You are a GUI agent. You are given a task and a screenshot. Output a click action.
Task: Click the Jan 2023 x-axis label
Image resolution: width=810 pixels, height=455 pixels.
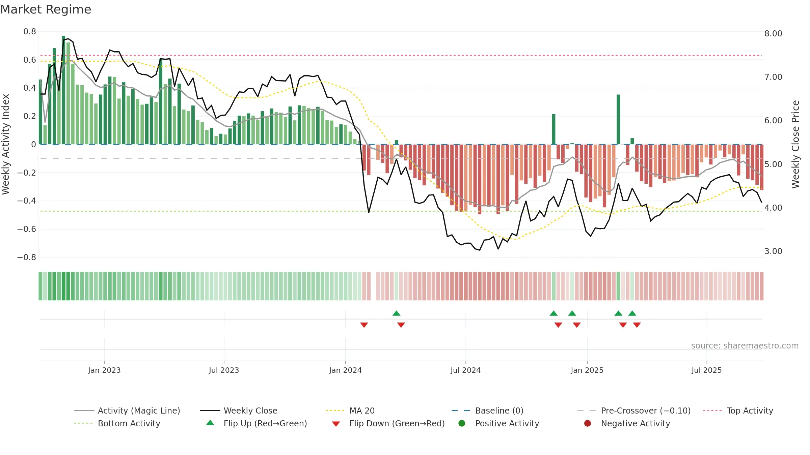[104, 370]
